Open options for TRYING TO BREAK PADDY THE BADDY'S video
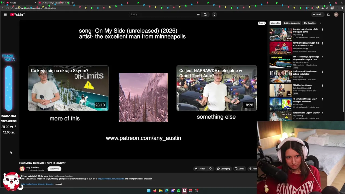The height and width of the screenshot is (194, 345). 322,43
